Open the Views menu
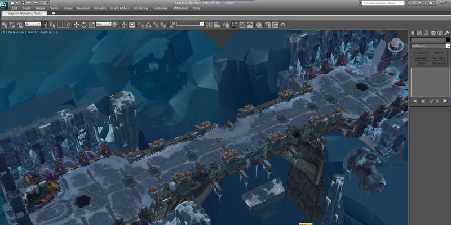The height and width of the screenshot is (225, 451). coord(54,8)
